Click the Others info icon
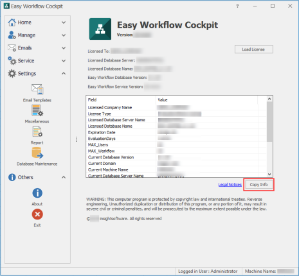The image size is (299, 276). (x=12, y=177)
